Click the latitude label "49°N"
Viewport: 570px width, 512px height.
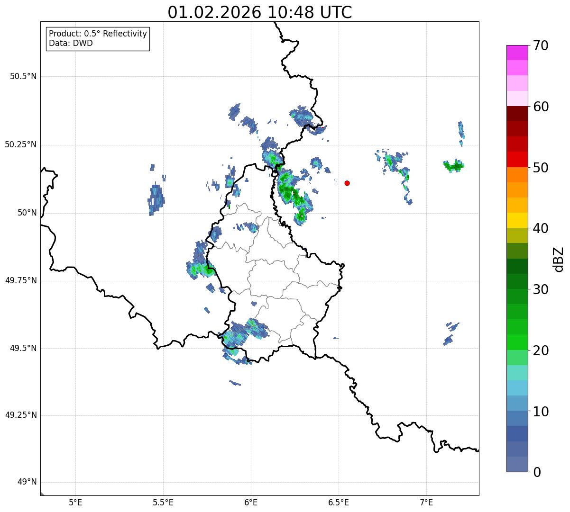[27, 482]
